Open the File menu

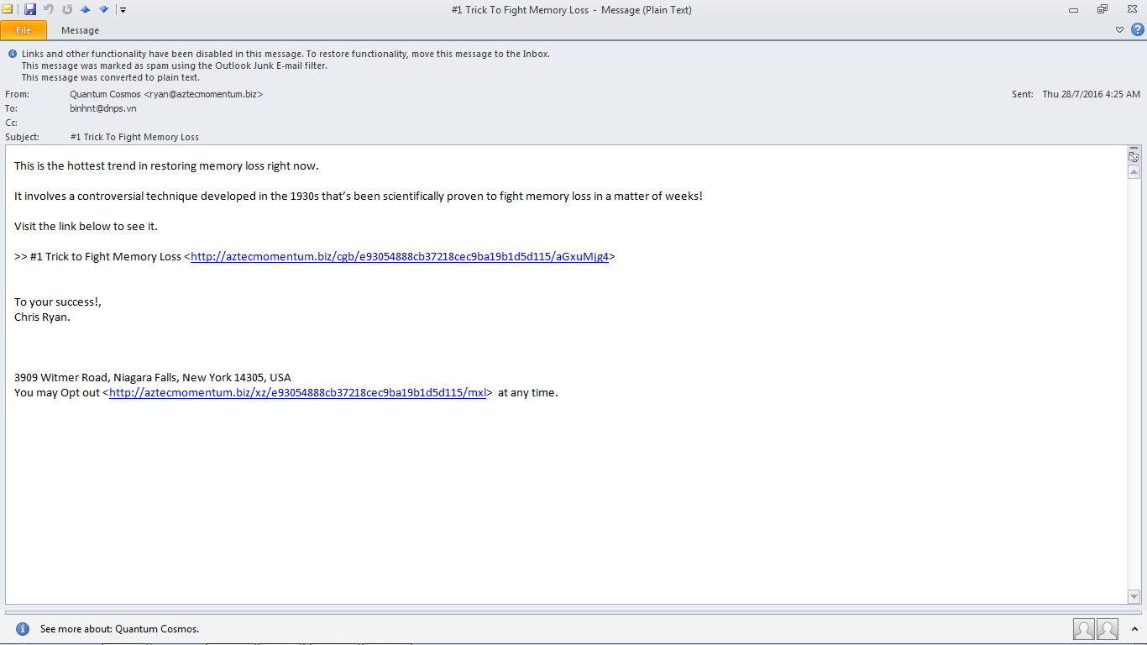24,29
